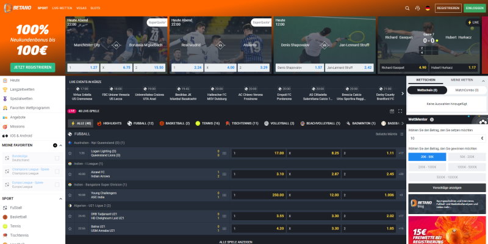The height and width of the screenshot is (244, 488).
Task: Click EINLOGGEN button
Action: (475, 8)
